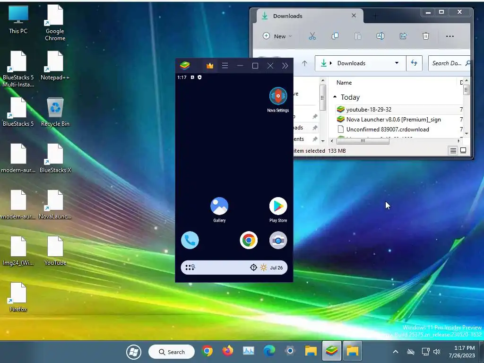Tap the Jul 26 date in Nova search bar
This screenshot has width=484, height=363.
coord(276,268)
